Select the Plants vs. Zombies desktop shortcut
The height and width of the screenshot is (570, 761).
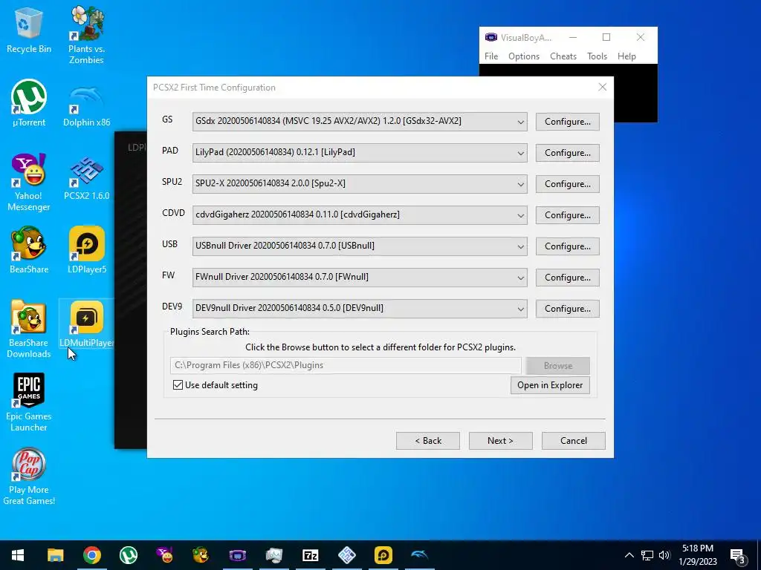[86, 35]
